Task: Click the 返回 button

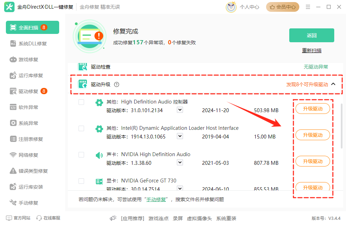Action: tap(312, 35)
